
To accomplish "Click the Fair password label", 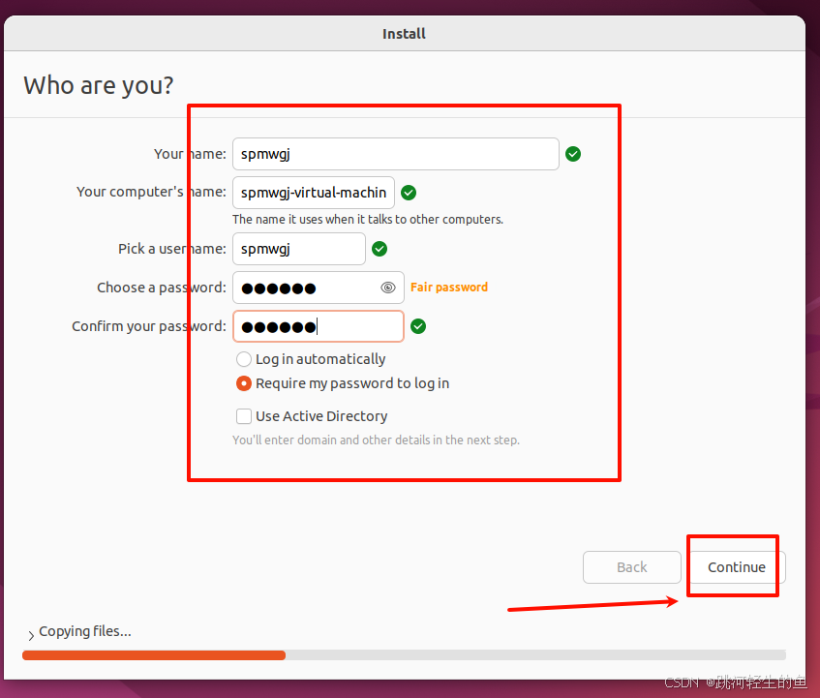I will tap(448, 288).
